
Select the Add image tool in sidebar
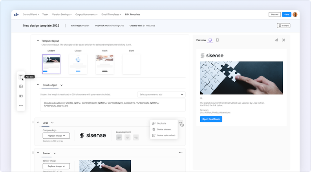coord(21,86)
